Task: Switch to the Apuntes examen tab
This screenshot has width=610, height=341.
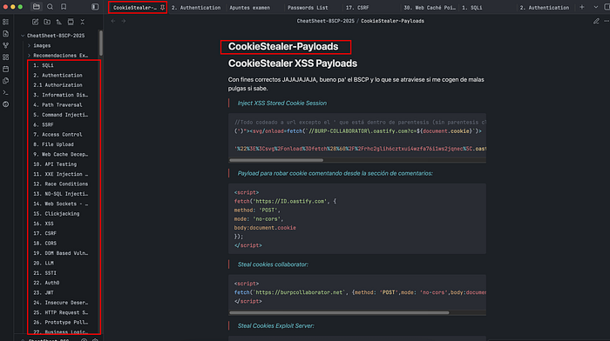Action: pos(250,7)
